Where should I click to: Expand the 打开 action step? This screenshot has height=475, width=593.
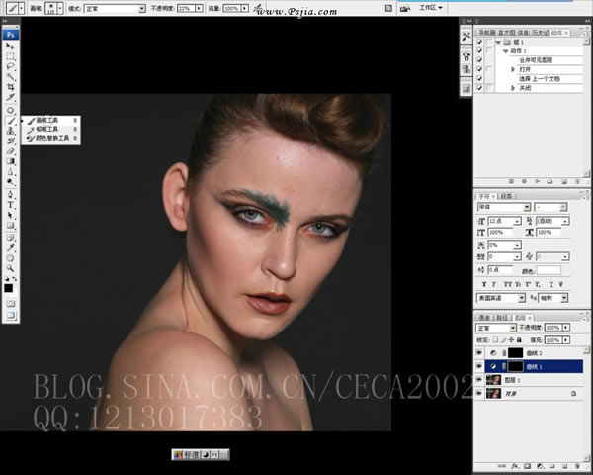pos(513,69)
